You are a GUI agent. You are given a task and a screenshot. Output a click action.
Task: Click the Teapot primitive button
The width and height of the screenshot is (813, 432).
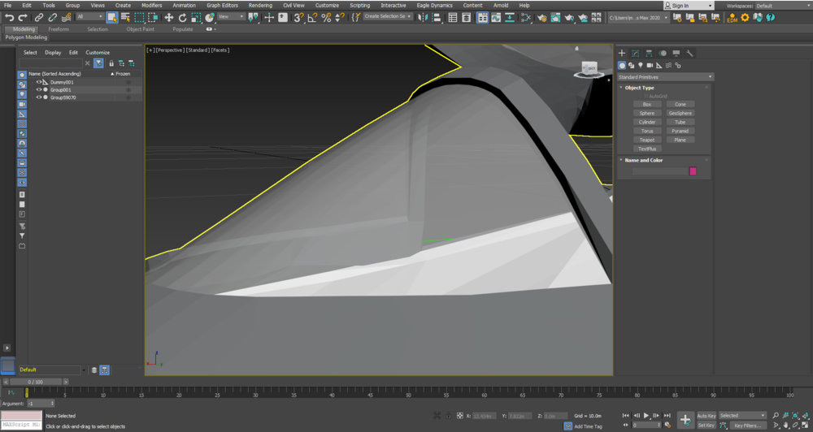pos(647,140)
